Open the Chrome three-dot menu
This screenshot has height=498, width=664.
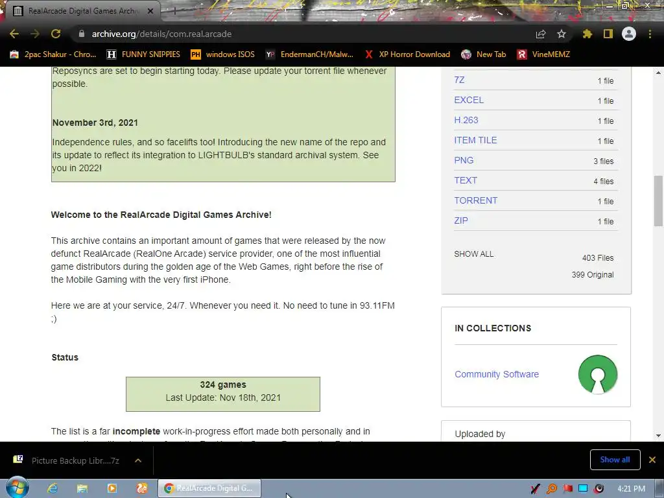[x=650, y=34]
